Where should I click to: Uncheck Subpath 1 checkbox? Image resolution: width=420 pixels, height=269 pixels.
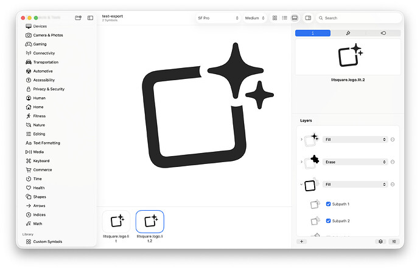(328, 204)
